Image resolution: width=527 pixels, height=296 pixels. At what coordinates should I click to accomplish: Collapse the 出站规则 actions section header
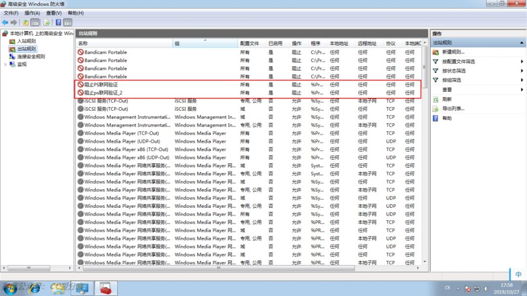point(521,43)
